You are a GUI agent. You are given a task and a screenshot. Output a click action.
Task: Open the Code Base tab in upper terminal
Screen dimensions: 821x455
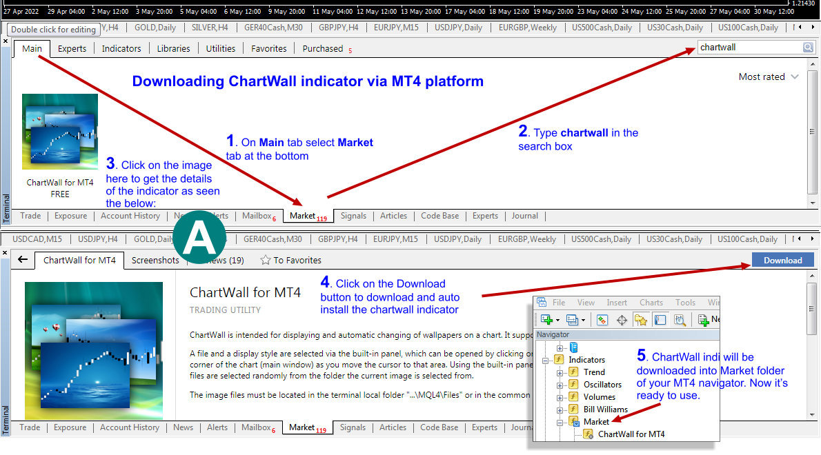(439, 216)
